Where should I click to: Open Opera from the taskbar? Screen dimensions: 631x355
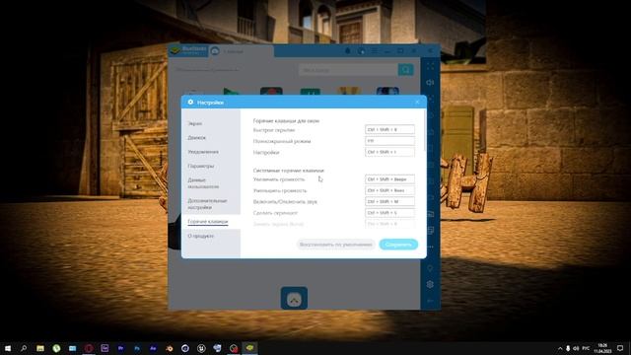coord(89,348)
